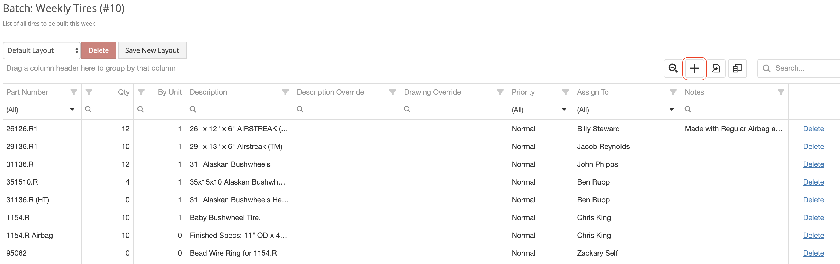Open the column chooser icon
The height and width of the screenshot is (264, 840).
pos(737,68)
